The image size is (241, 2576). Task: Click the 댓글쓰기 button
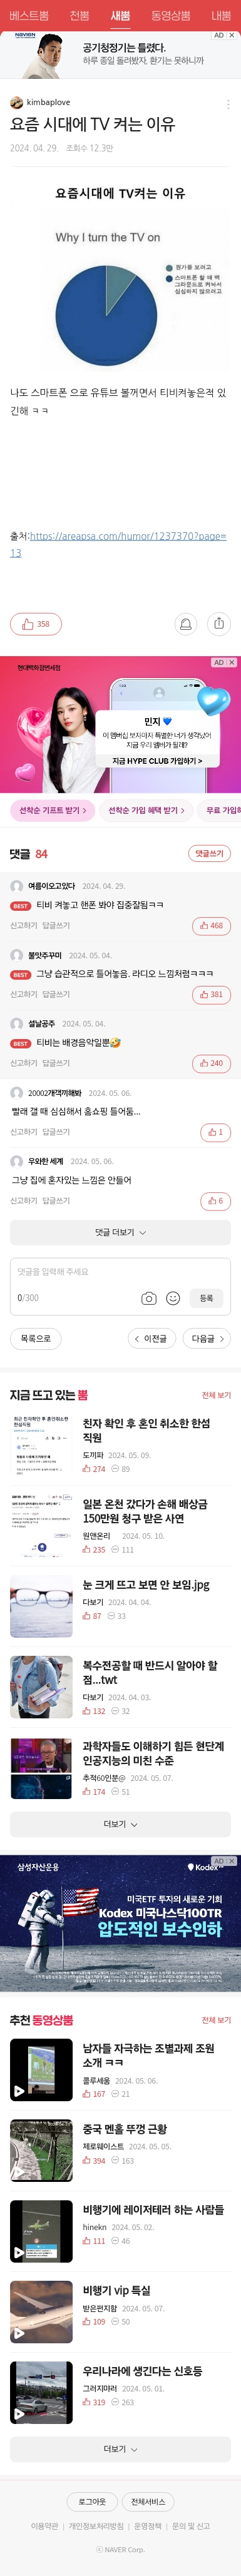pos(209,853)
